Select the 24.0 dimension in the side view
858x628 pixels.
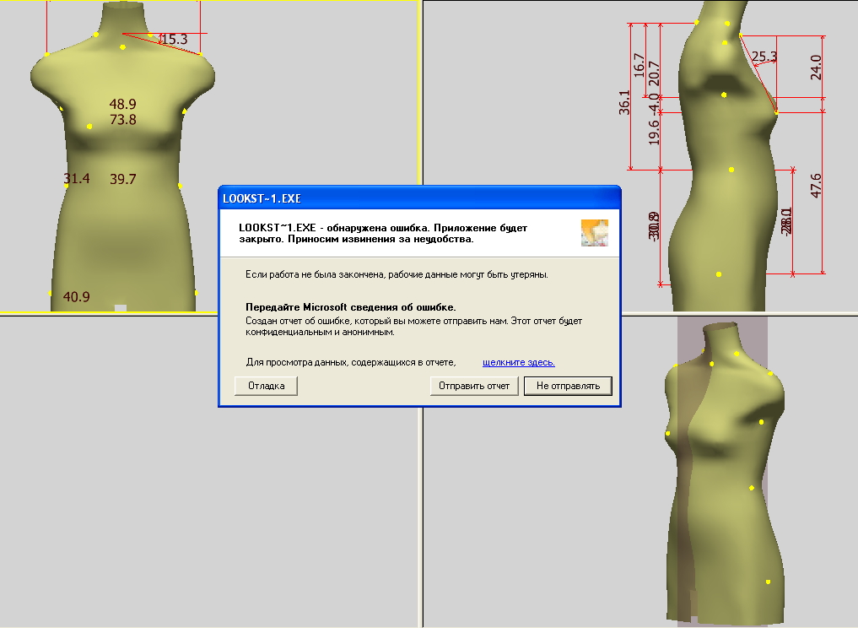pos(815,68)
